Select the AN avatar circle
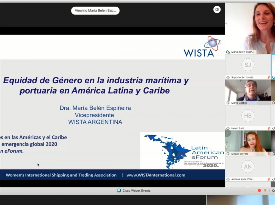The height and width of the screenshot is (205, 275). click(248, 167)
